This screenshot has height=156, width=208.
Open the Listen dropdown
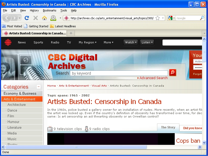click(147, 42)
